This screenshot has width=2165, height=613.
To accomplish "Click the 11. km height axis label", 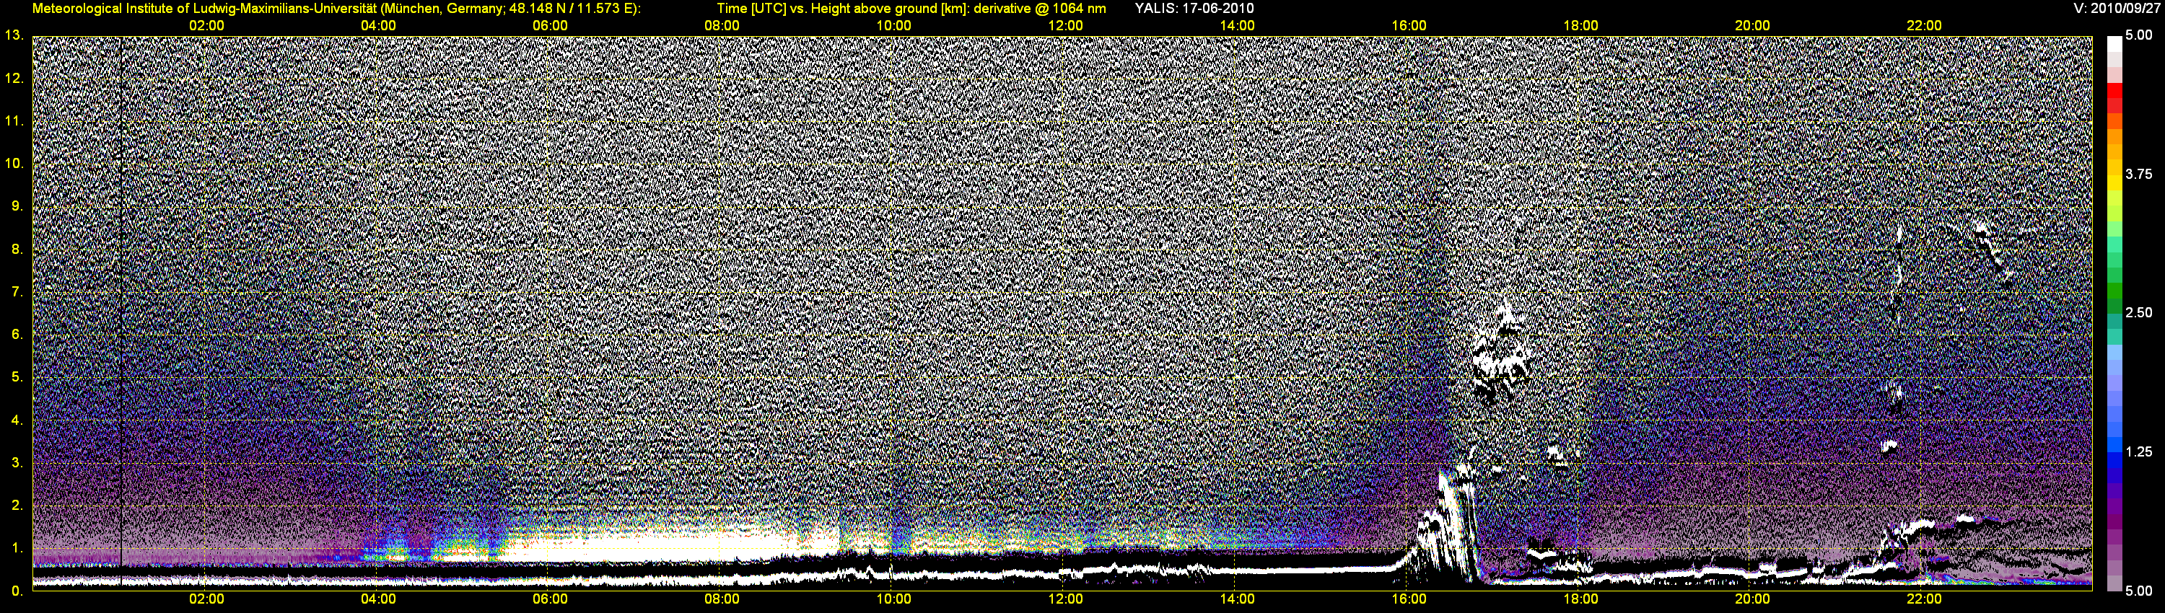I will click(14, 121).
